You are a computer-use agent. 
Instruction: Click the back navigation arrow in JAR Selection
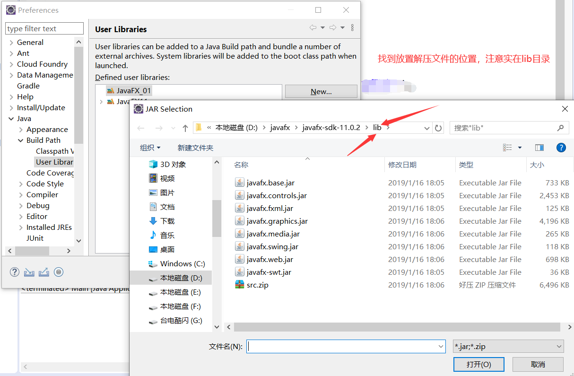click(140, 128)
